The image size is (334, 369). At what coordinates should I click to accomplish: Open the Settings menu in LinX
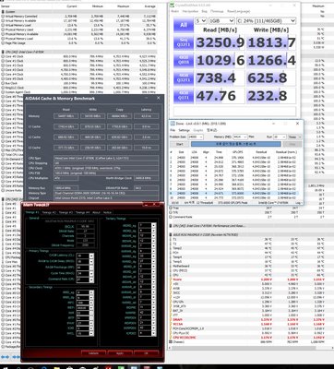pyautogui.click(x=185, y=130)
